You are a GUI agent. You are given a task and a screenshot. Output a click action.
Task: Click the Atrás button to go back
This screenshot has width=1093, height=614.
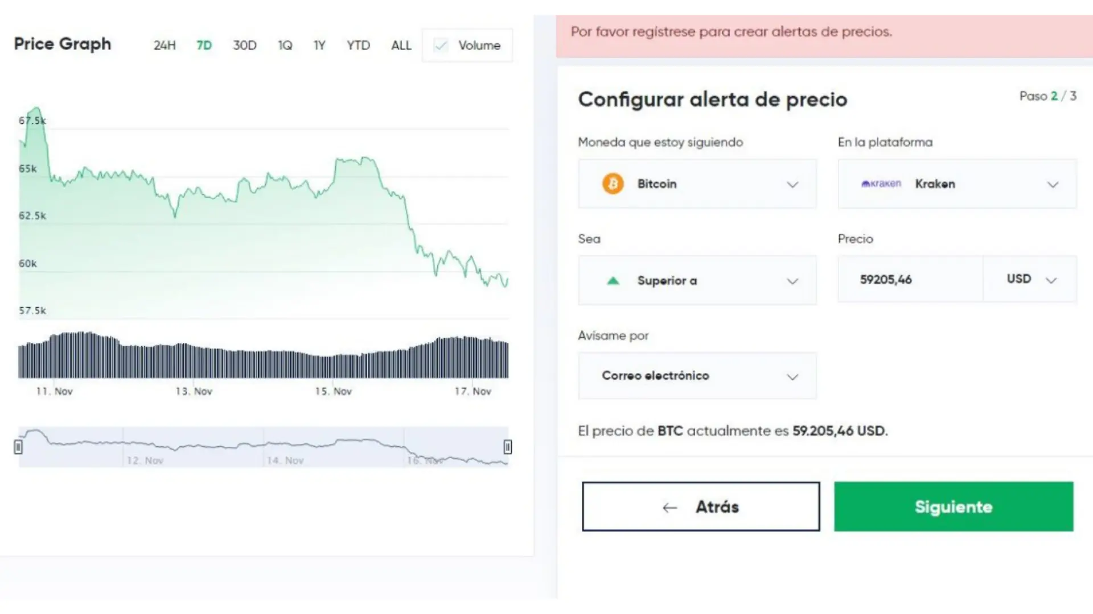(x=700, y=507)
